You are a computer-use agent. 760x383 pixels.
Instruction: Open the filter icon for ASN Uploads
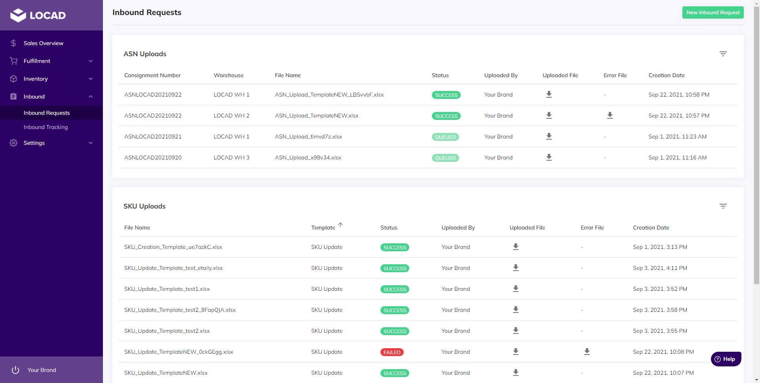click(x=723, y=54)
